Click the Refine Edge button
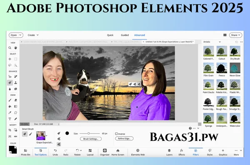This screenshot has height=165, width=250. [x=124, y=138]
